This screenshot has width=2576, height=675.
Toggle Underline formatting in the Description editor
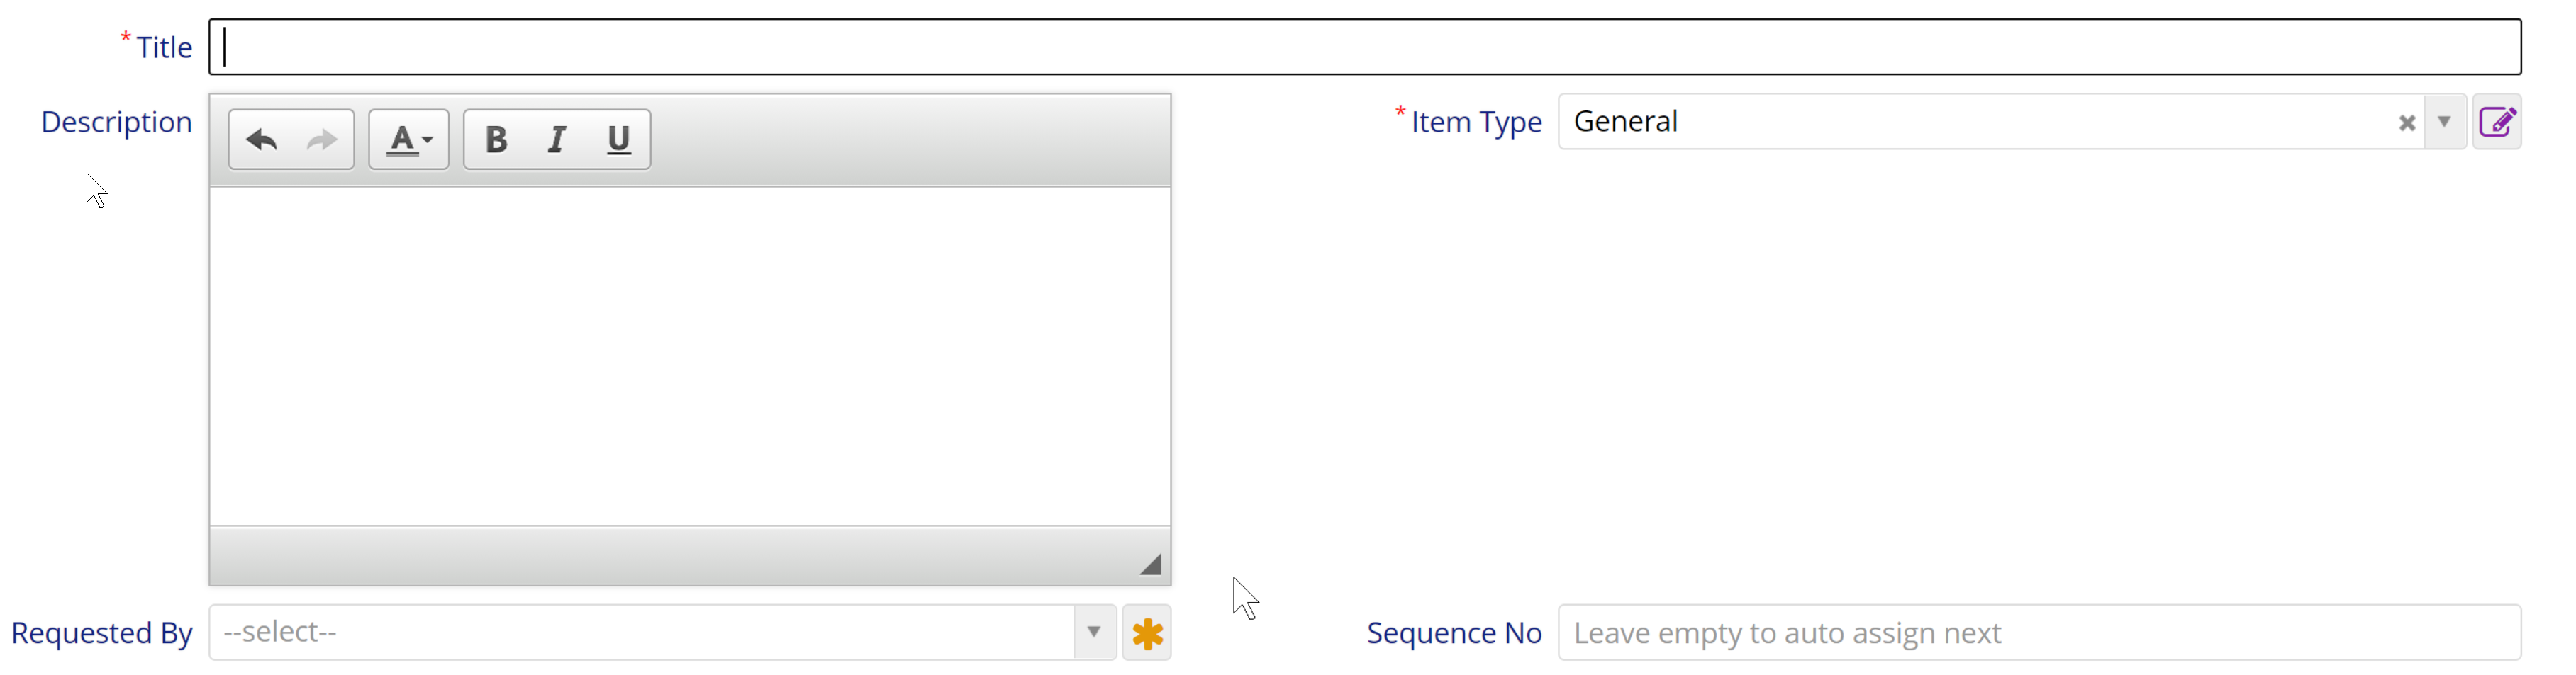[619, 140]
